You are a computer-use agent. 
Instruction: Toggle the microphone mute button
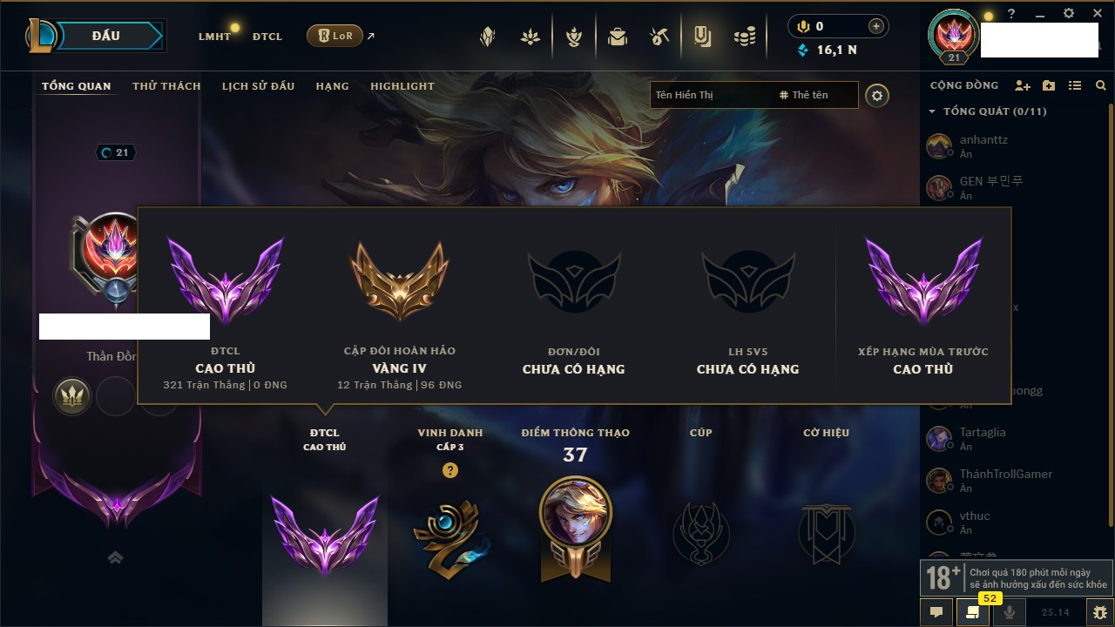1010,612
